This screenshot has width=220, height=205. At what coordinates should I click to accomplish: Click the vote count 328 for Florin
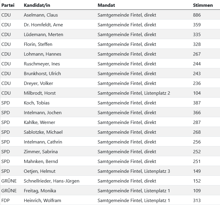pyautogui.click(x=197, y=44)
